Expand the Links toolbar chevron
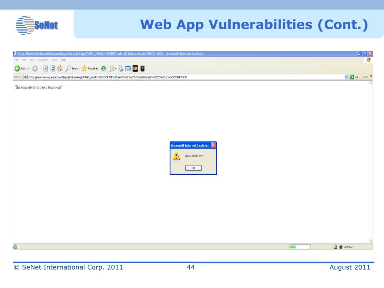This screenshot has height=288, width=384. click(371, 76)
